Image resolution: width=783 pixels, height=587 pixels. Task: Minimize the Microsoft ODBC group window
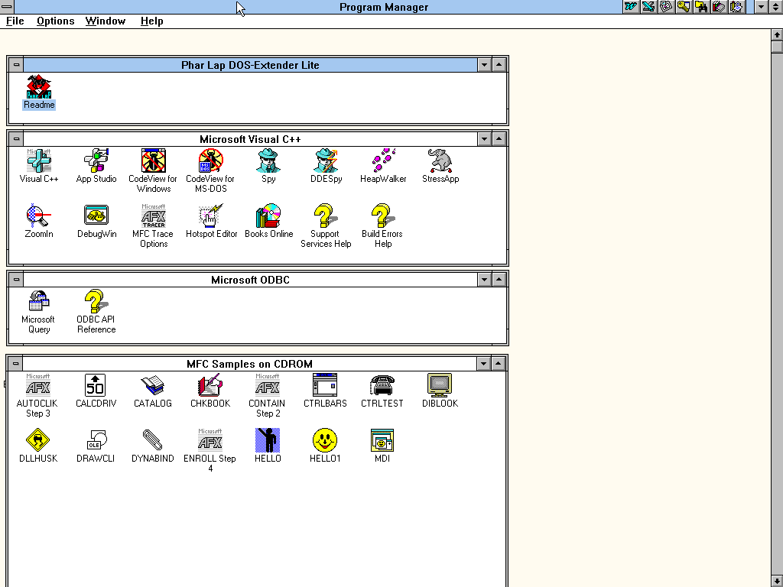(484, 280)
